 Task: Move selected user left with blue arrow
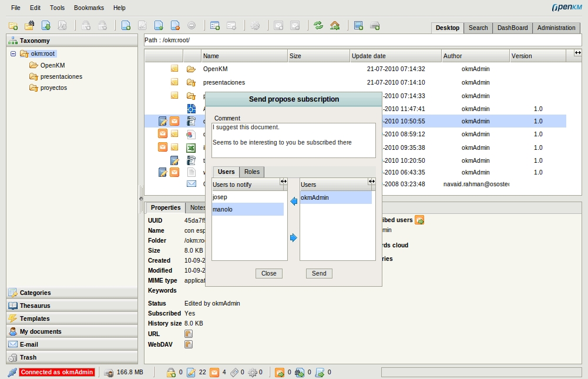pyautogui.click(x=294, y=202)
